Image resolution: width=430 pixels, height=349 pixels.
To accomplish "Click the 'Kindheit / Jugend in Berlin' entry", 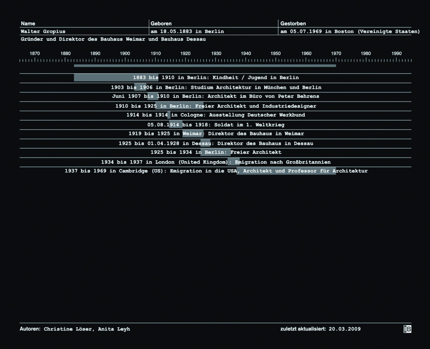I will [216, 78].
